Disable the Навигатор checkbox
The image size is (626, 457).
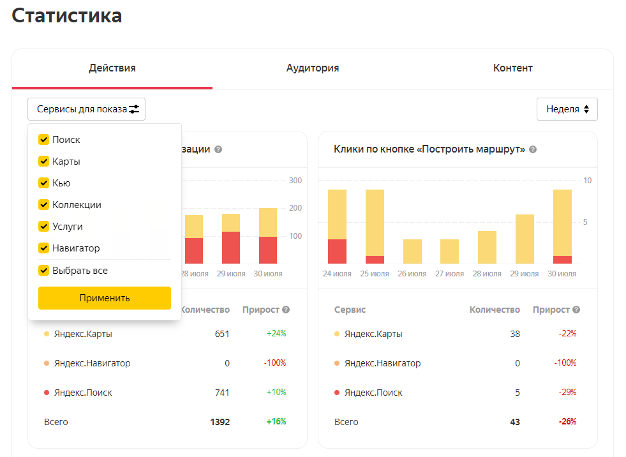pos(43,248)
